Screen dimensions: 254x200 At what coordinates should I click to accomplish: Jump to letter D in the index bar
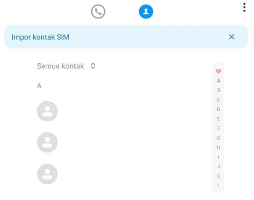tap(219, 109)
